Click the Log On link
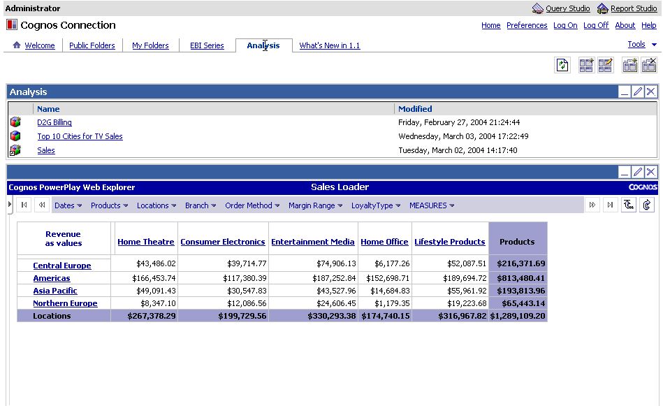This screenshot has width=663, height=406. pyautogui.click(x=565, y=25)
